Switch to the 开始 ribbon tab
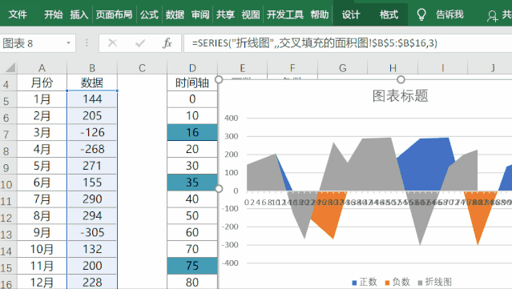Image resolution: width=512 pixels, height=289 pixels. click(53, 14)
